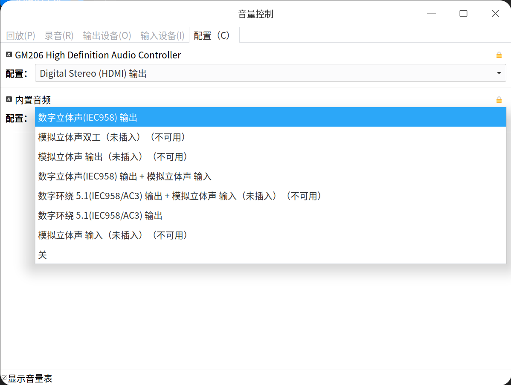Choose 模拟立体声 输入 (未插入) option

click(270, 235)
